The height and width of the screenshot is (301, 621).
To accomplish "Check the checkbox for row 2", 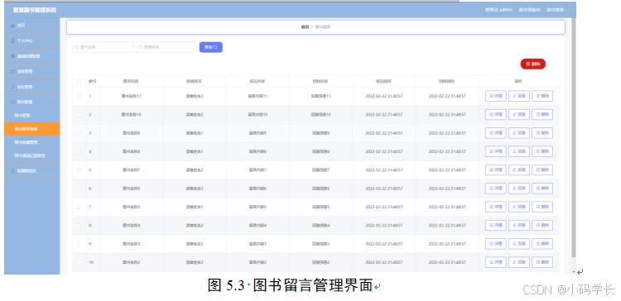I will [79, 115].
